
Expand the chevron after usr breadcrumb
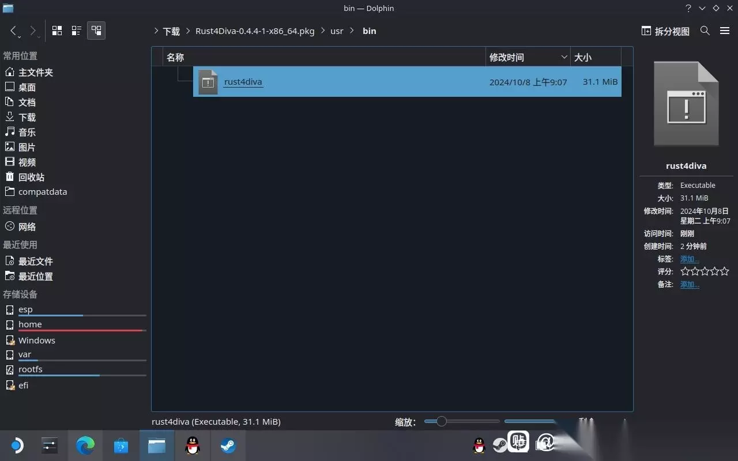pos(352,31)
